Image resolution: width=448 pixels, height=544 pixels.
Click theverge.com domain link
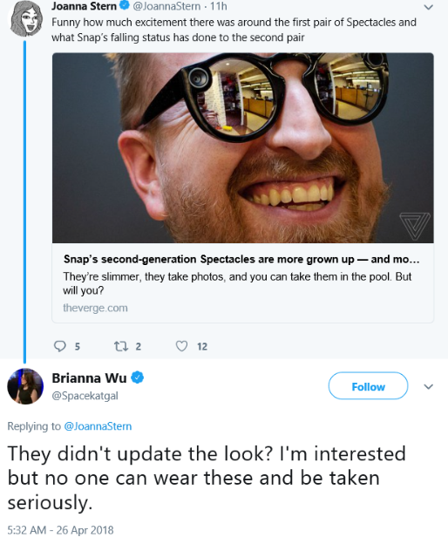95,308
